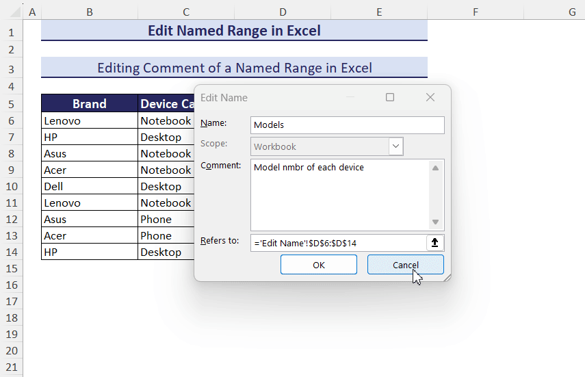Select row 15 header
Screen dimensions: 585x377
point(11,268)
